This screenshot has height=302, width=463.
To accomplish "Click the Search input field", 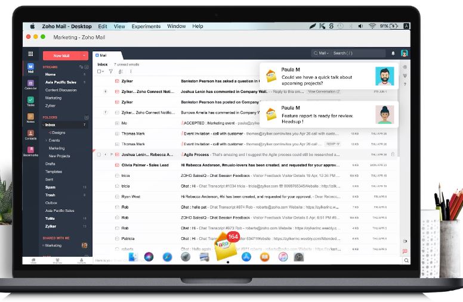I will [x=358, y=54].
